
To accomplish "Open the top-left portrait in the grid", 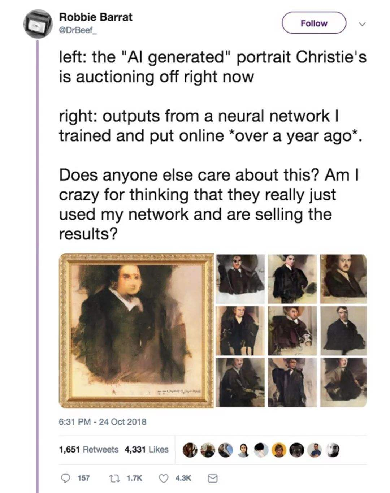I will point(240,278).
